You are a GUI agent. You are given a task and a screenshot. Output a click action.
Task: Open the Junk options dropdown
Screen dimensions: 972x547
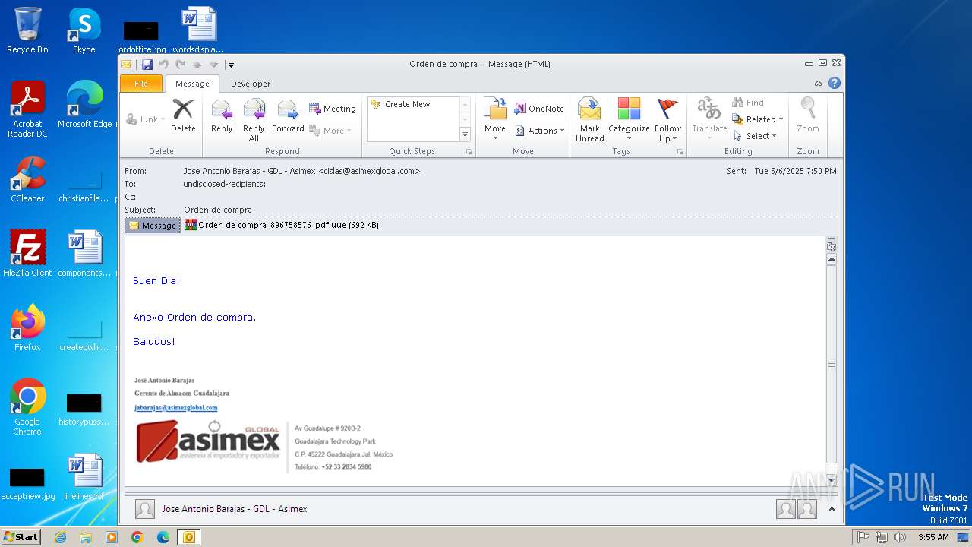[x=145, y=119]
